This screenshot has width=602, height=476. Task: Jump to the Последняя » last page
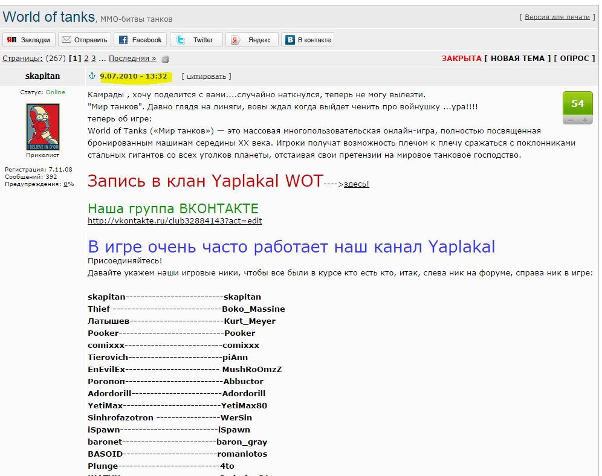click(132, 59)
